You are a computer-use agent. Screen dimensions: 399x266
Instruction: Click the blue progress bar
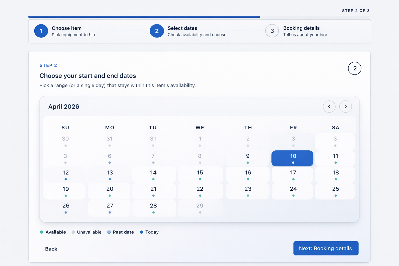(144, 17)
